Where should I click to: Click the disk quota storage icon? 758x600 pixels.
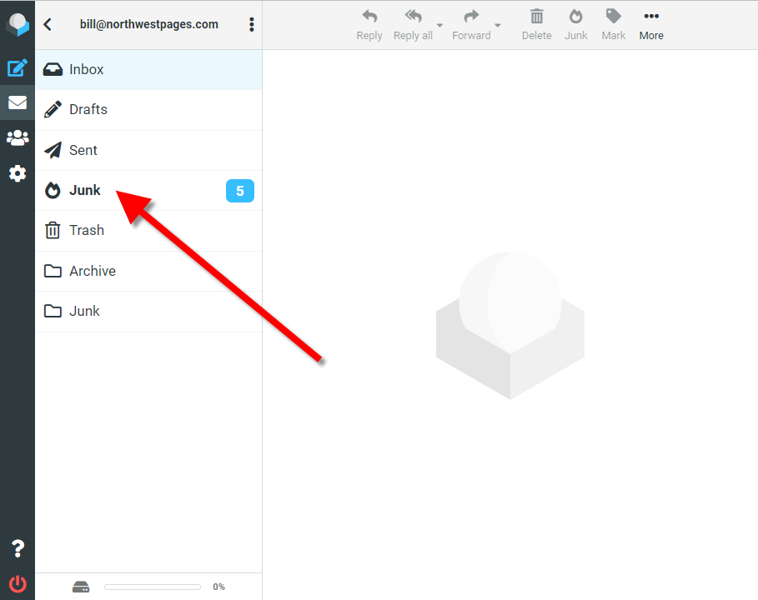[x=81, y=587]
